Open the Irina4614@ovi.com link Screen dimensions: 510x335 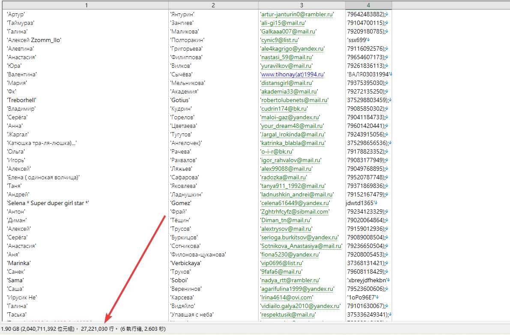click(x=287, y=298)
